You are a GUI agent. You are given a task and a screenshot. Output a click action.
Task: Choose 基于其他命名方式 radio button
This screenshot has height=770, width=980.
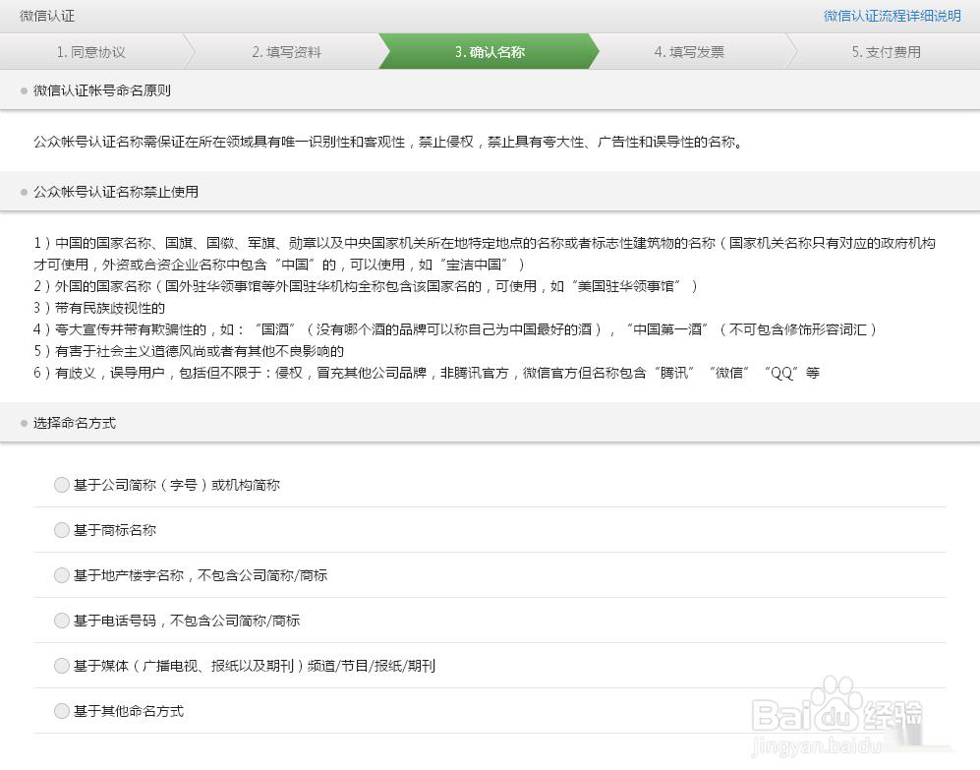click(61, 711)
